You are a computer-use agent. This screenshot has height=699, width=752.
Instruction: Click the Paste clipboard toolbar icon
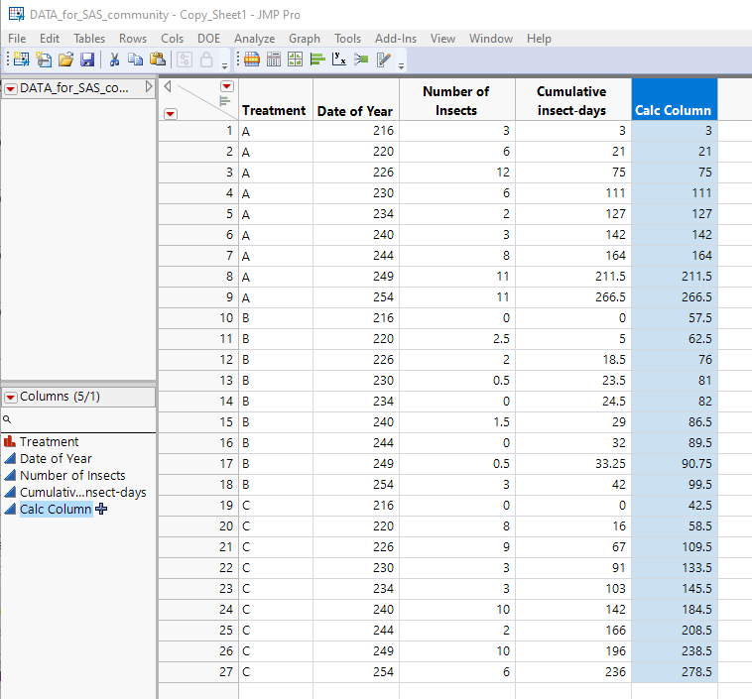coord(157,59)
